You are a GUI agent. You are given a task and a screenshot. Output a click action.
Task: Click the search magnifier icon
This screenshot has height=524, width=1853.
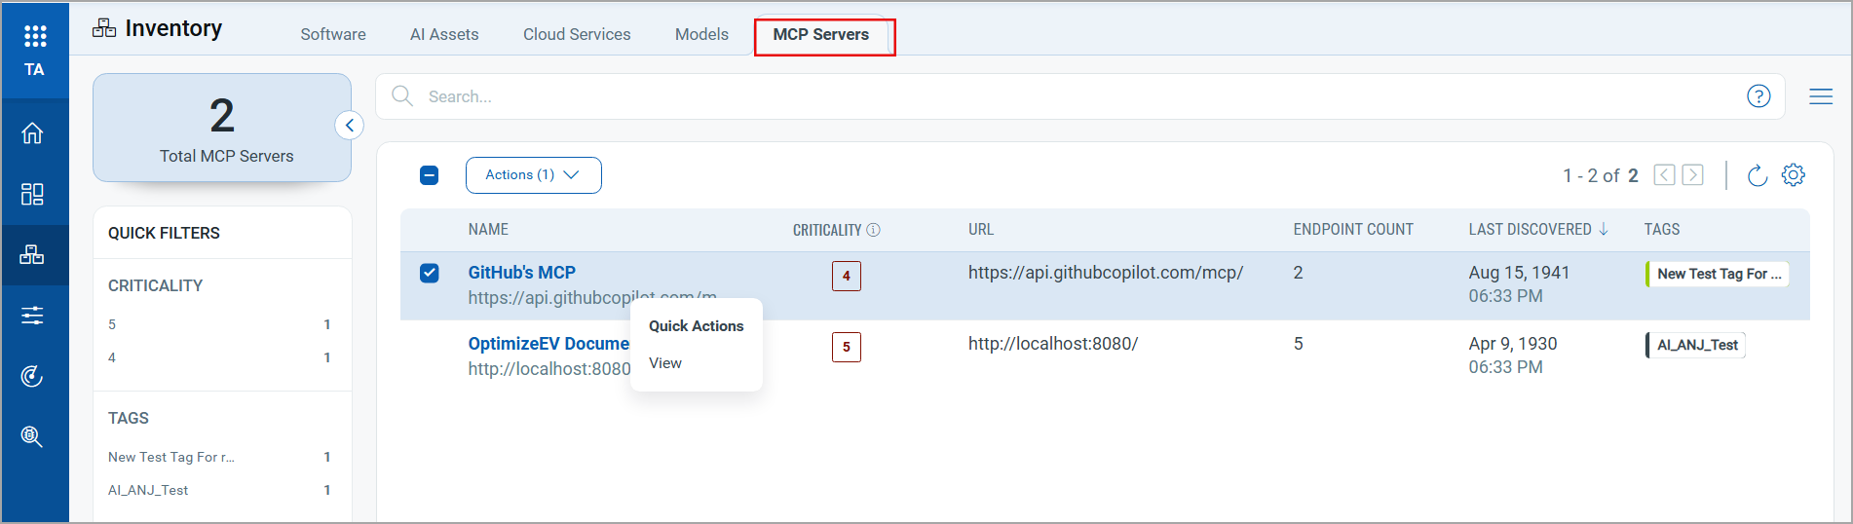[401, 95]
